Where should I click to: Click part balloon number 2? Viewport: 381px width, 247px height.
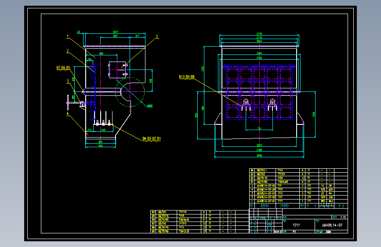coord(68,51)
